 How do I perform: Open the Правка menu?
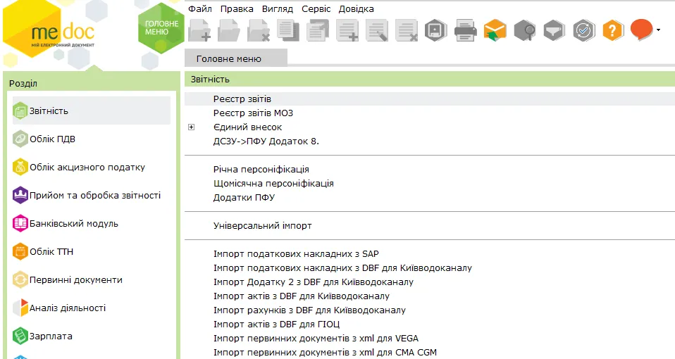tap(237, 8)
